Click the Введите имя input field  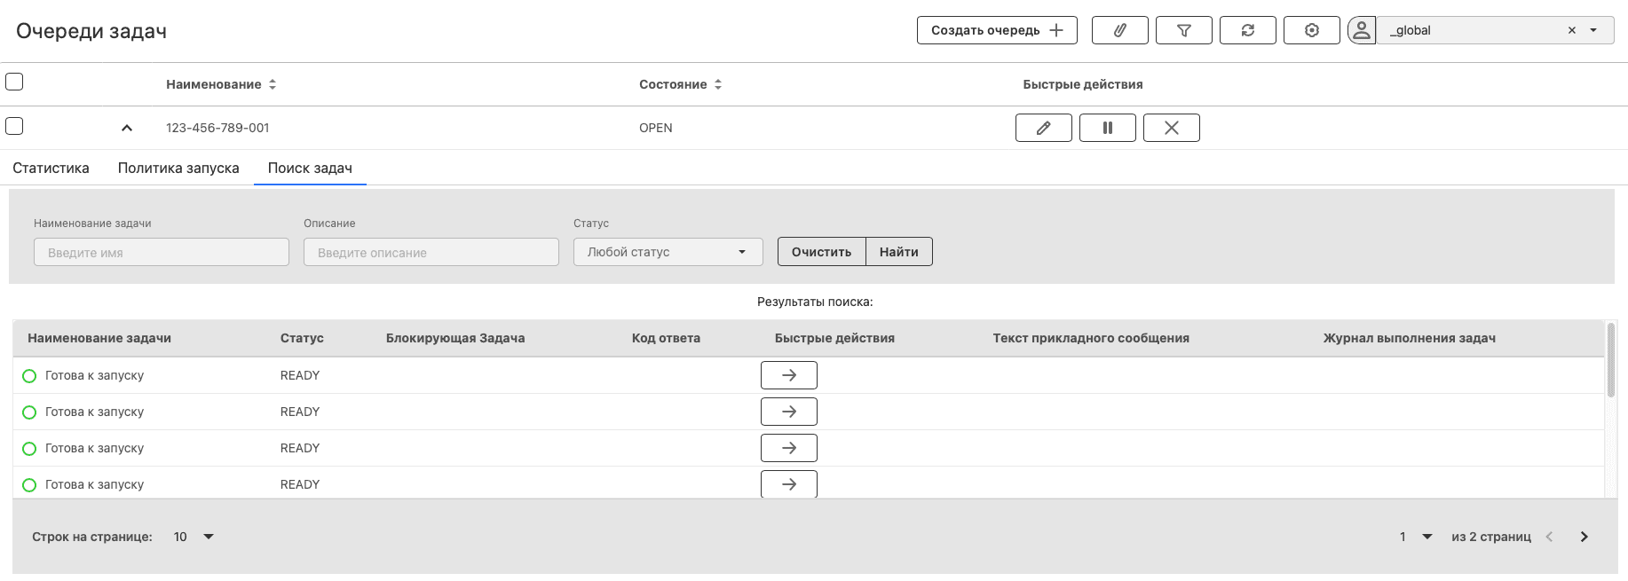(x=162, y=252)
